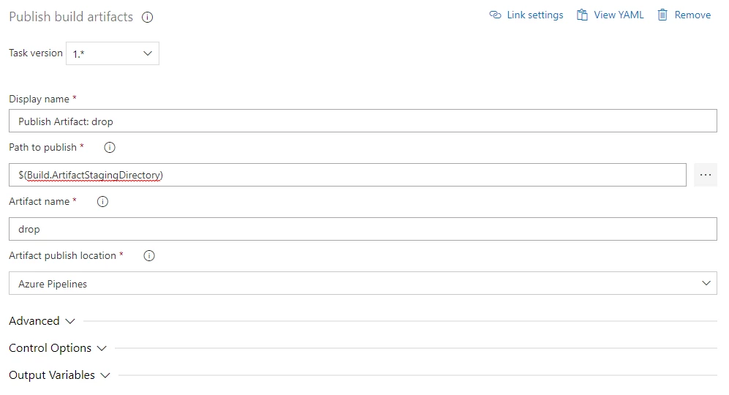Open the path browse ellipsis button
Image resolution: width=729 pixels, height=395 pixels.
pos(706,175)
